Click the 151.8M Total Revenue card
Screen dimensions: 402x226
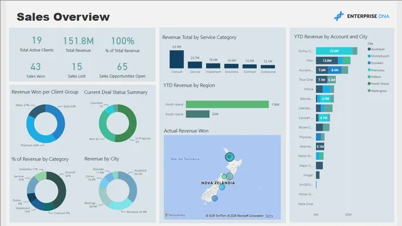(78, 44)
